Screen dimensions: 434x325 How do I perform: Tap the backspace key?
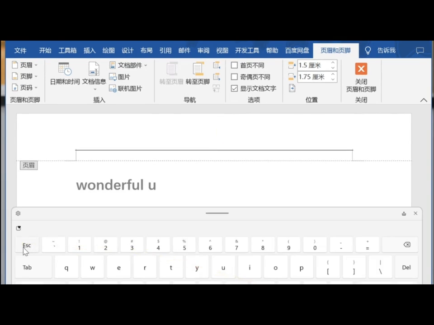pyautogui.click(x=400, y=245)
